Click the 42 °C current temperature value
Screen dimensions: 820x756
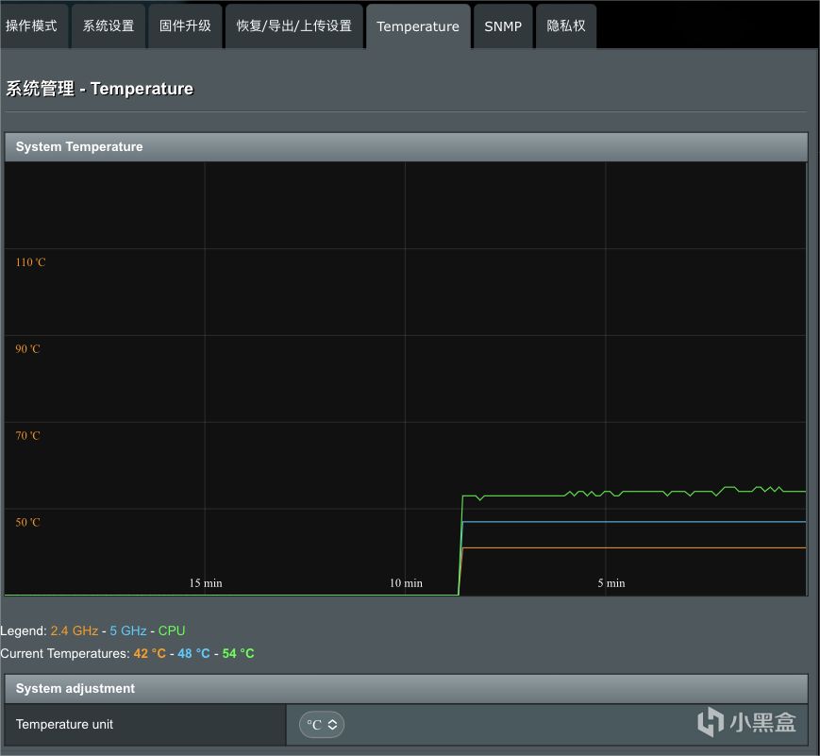pyautogui.click(x=150, y=653)
